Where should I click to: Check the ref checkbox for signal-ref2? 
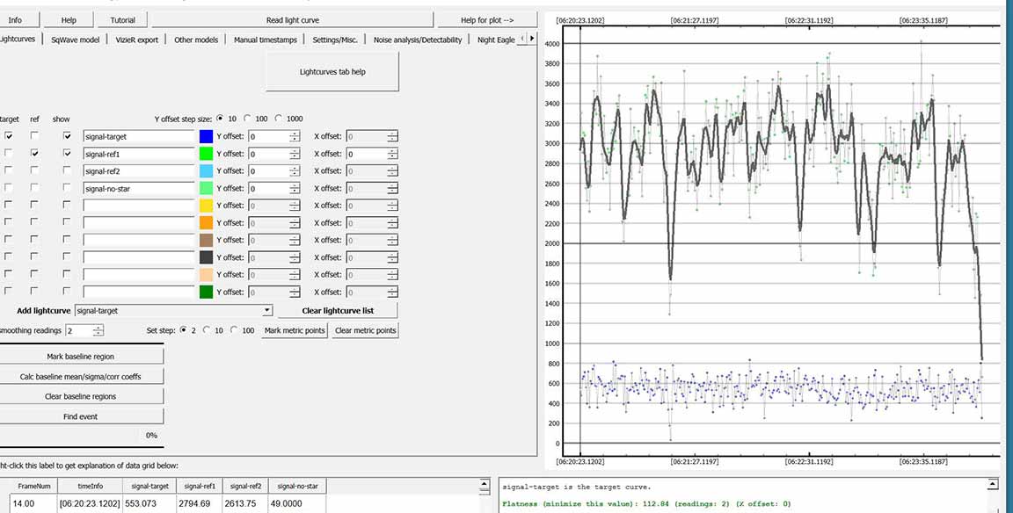(x=35, y=171)
